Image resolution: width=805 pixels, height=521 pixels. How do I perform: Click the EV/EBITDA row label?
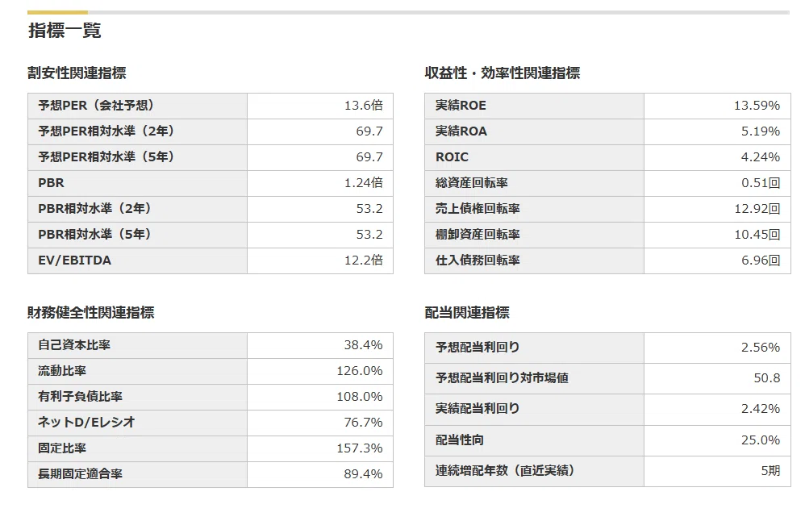(x=74, y=260)
